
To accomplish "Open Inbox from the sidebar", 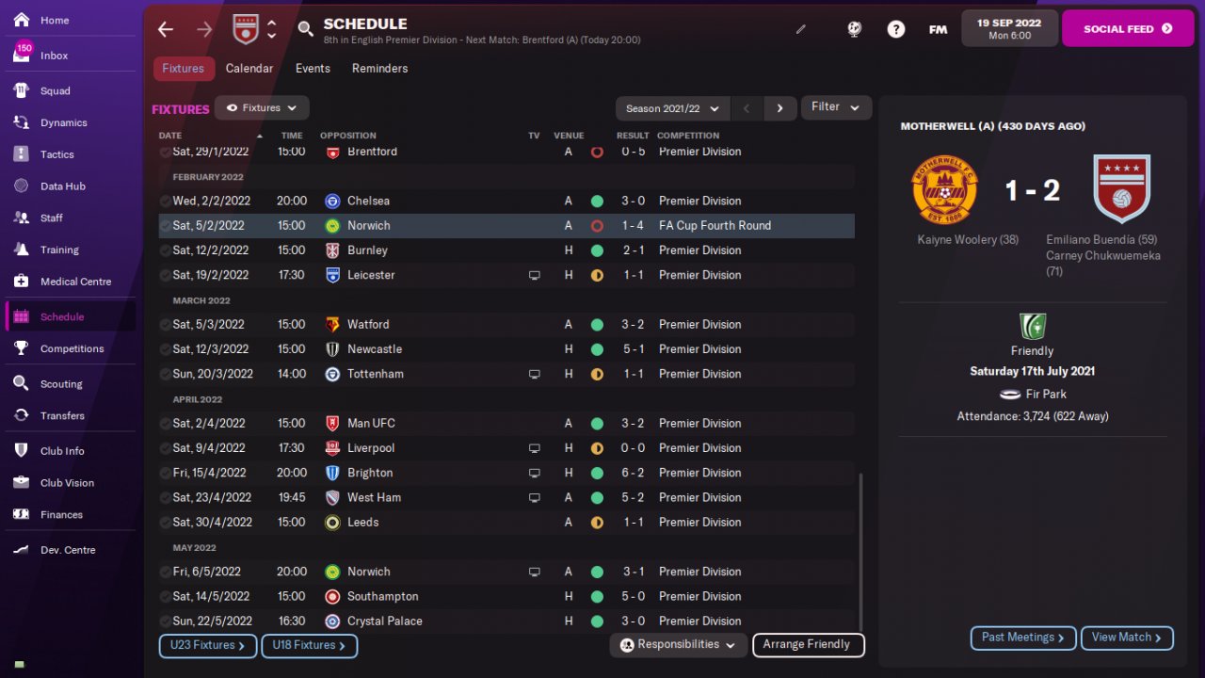I will pyautogui.click(x=54, y=56).
